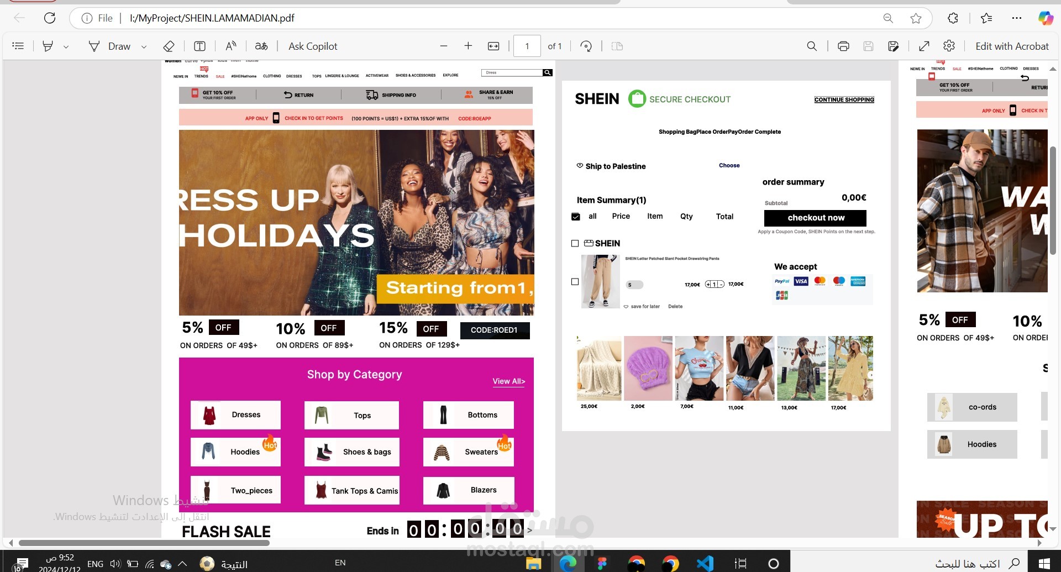Open the Translate document tool

tap(261, 46)
